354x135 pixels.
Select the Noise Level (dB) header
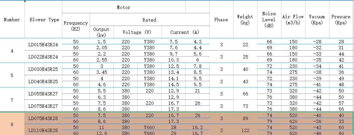(269, 19)
